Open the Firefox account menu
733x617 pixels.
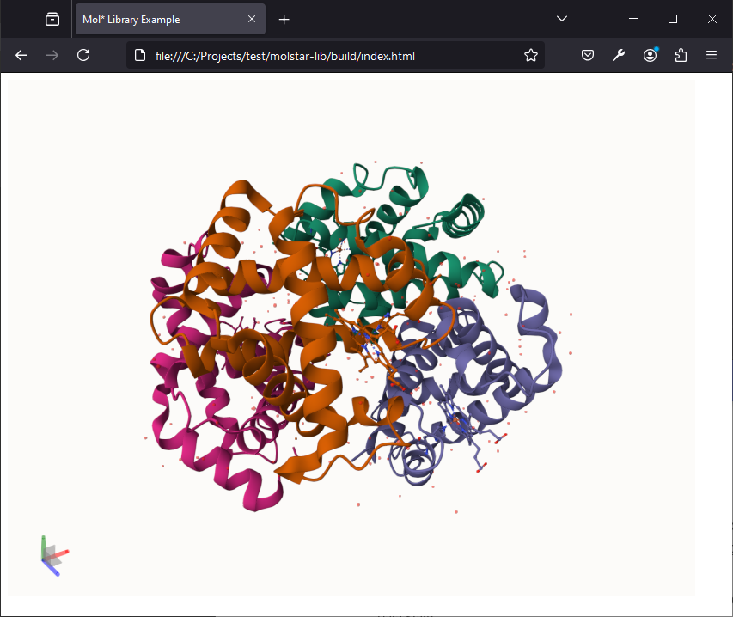click(650, 56)
